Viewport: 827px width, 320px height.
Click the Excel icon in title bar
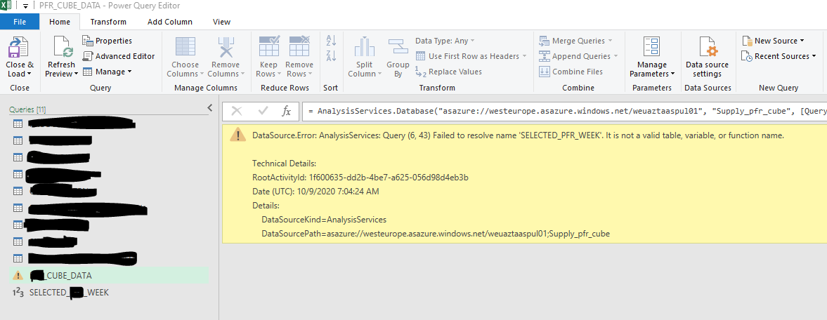pos(7,6)
